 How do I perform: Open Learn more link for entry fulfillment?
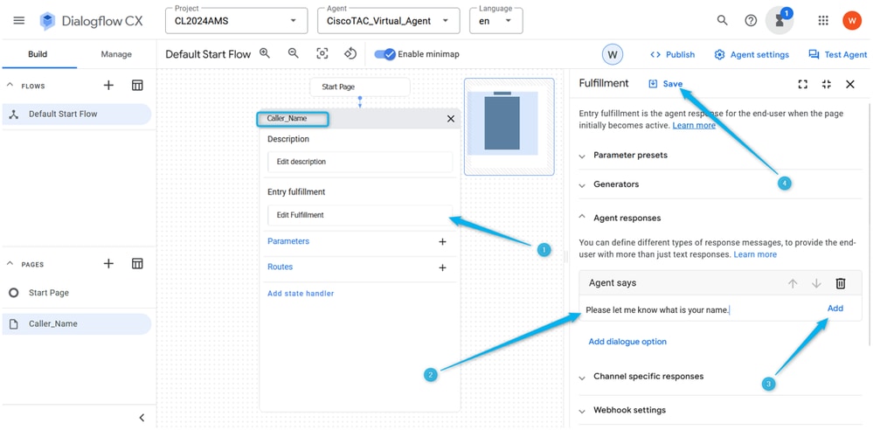pyautogui.click(x=694, y=125)
